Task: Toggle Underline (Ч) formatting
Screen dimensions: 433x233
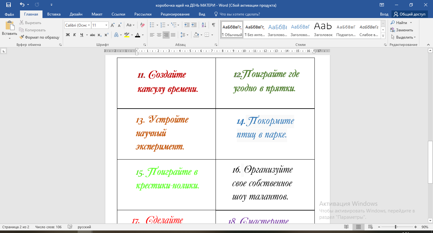Action: tap(81, 35)
